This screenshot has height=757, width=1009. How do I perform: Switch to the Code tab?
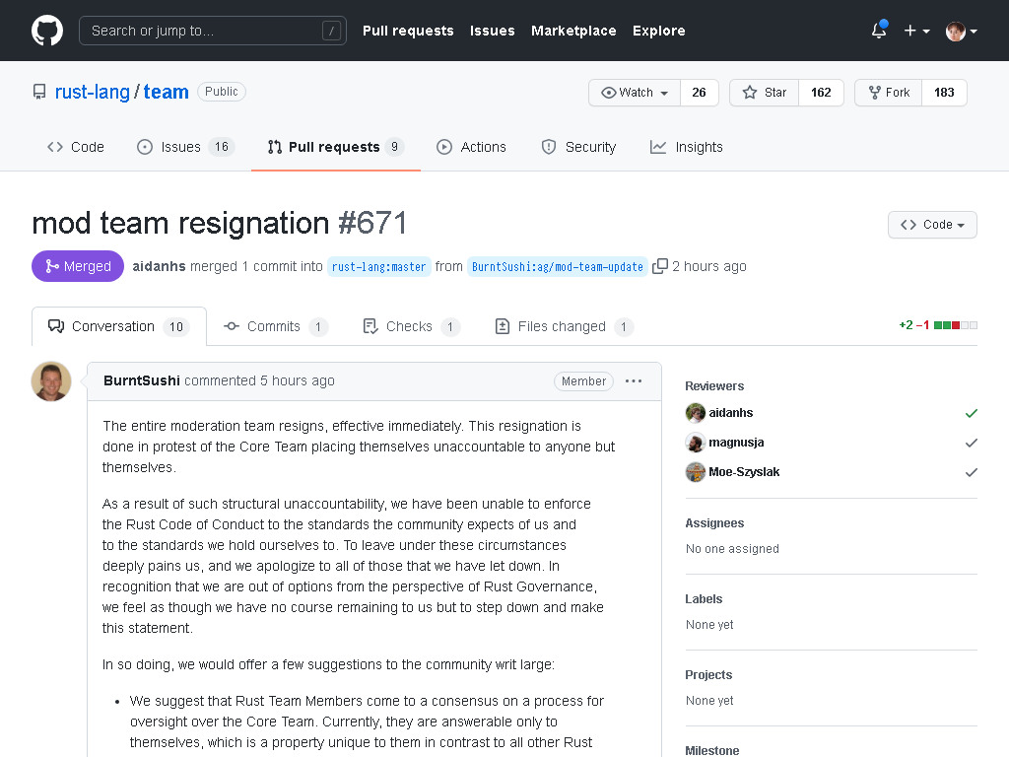click(75, 147)
